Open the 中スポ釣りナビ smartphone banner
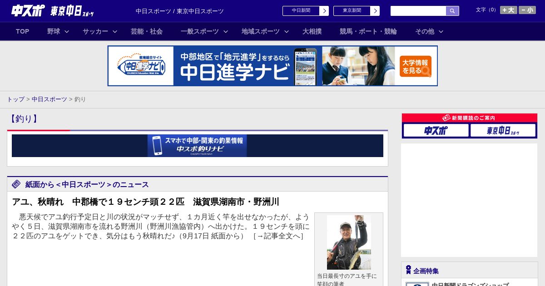This screenshot has width=545, height=286. pyautogui.click(x=197, y=146)
